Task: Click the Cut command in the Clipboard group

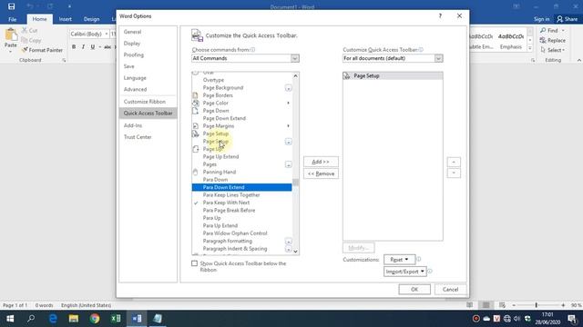Action: 29,30
